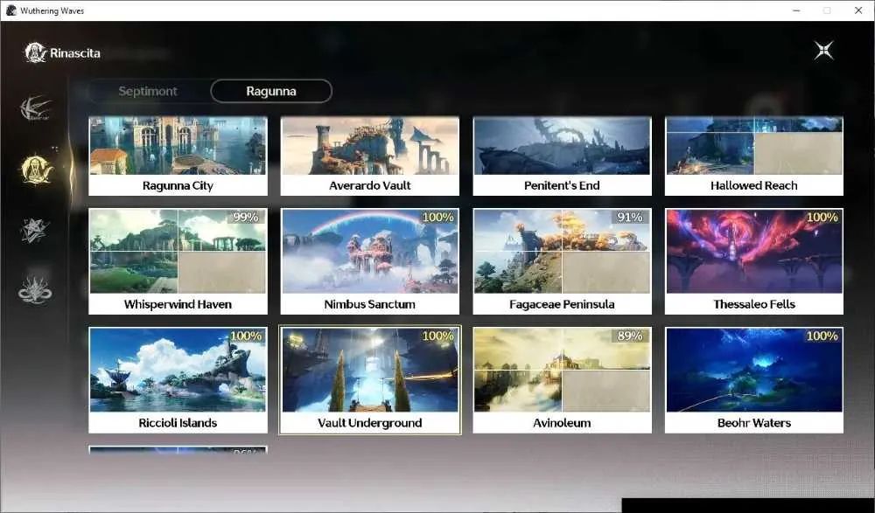Click the Rinascita region title text
This screenshot has width=875, height=513.
coord(75,53)
